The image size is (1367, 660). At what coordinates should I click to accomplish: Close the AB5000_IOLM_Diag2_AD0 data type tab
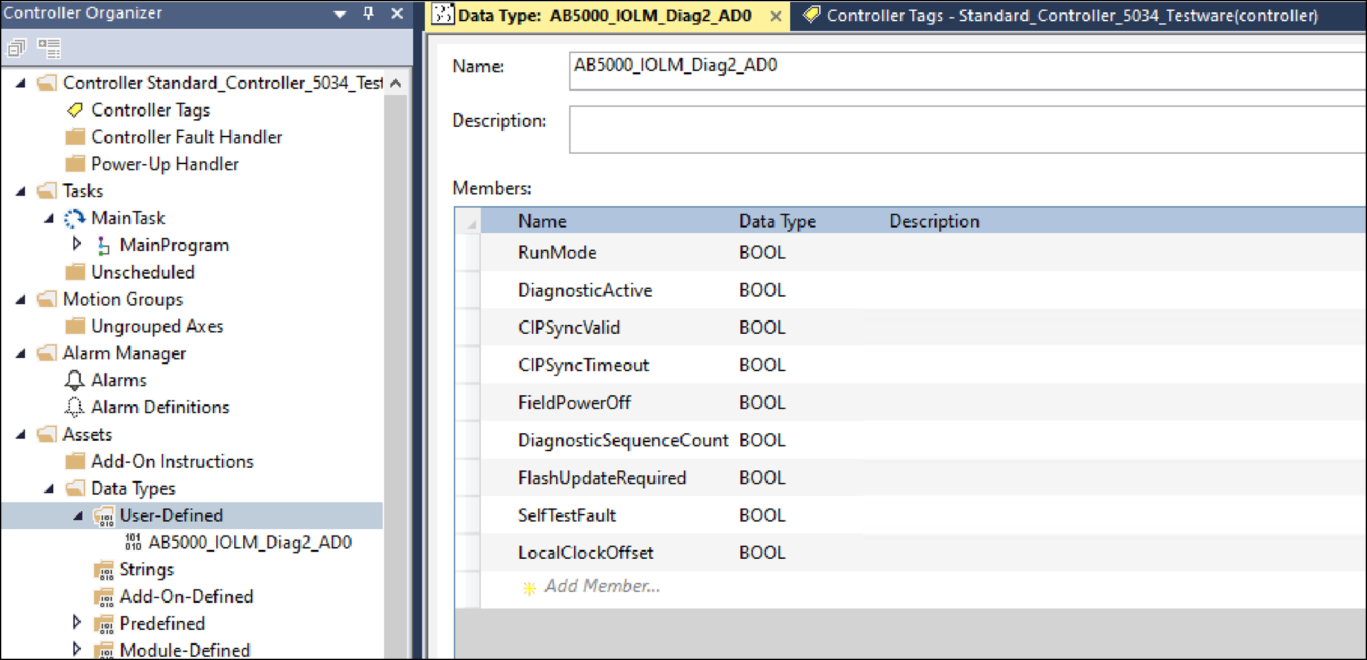776,15
